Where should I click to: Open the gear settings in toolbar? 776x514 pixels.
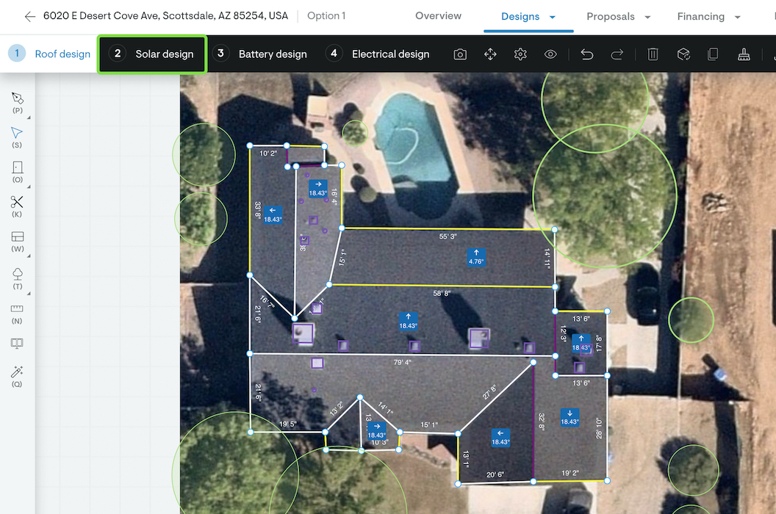tap(520, 54)
